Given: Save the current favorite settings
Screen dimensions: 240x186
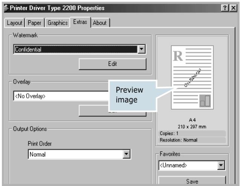Looking at the screenshot, I should point(192,180).
